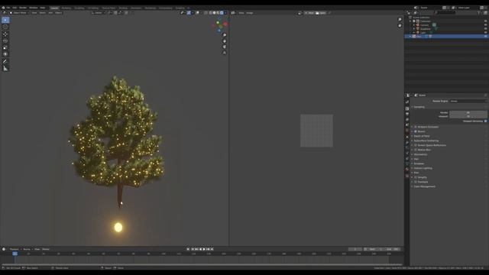Open the Active Tool properties tab icon
Image resolution: width=489 pixels, height=275 pixels.
coord(407,102)
